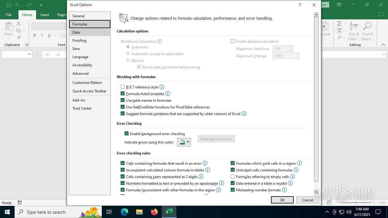This screenshot has height=218, width=388.
Task: Click the Help question mark in Excel Options
Action: 300,5
